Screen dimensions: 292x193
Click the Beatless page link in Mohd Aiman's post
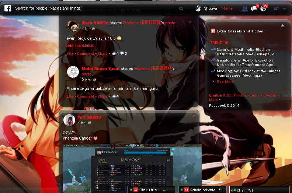pos(153,69)
